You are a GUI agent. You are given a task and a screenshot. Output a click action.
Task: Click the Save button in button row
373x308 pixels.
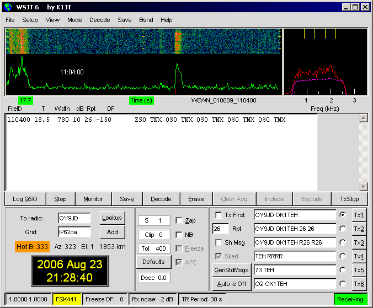pyautogui.click(x=127, y=199)
